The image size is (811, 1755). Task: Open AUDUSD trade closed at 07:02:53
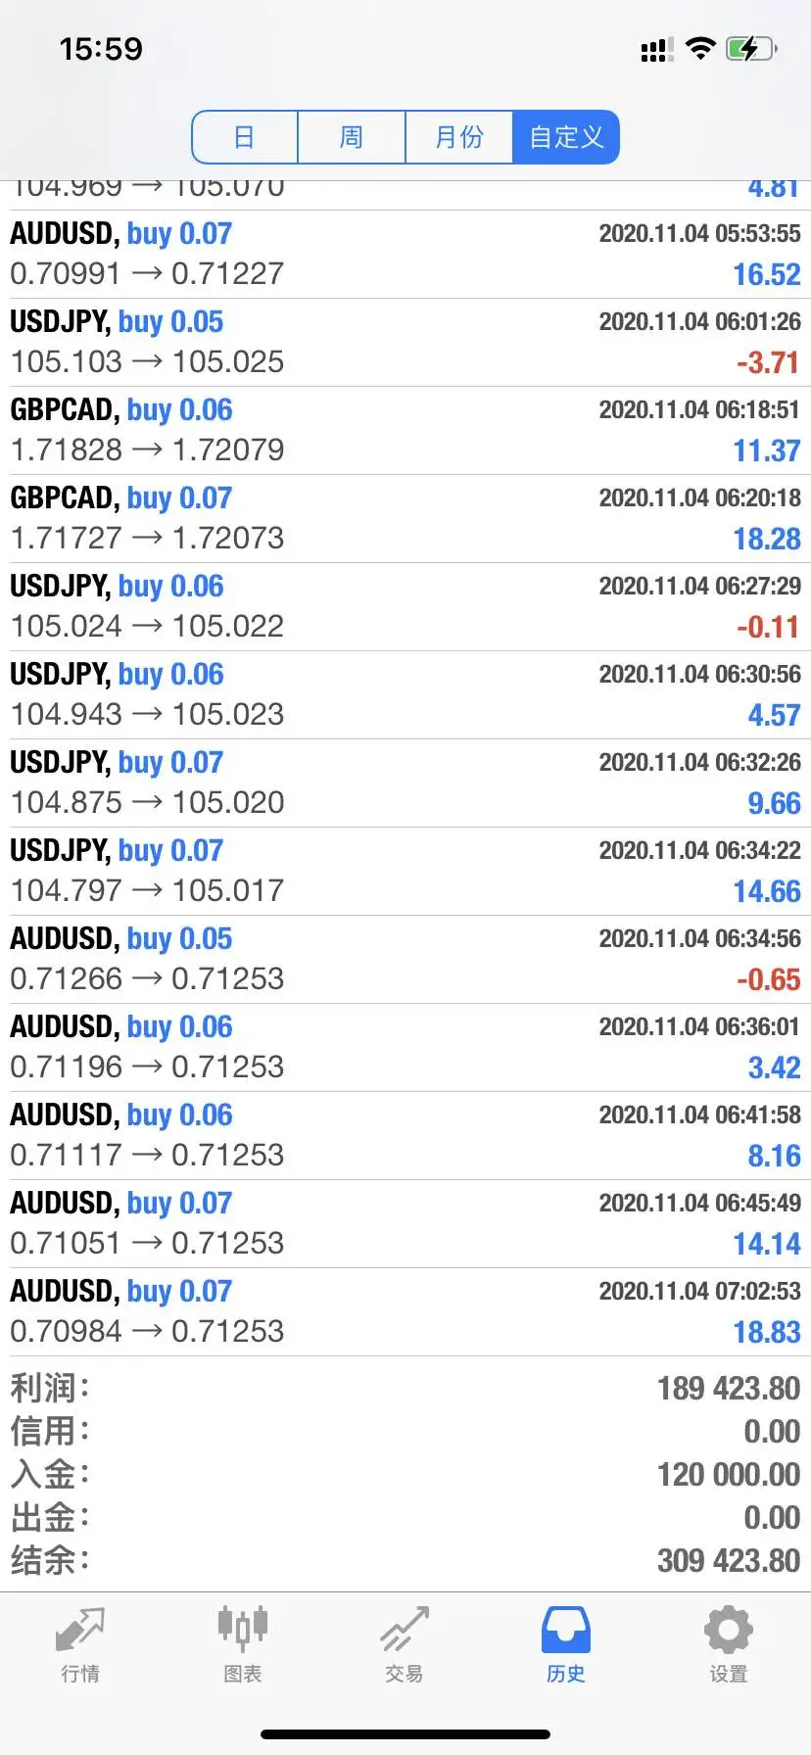[405, 1312]
